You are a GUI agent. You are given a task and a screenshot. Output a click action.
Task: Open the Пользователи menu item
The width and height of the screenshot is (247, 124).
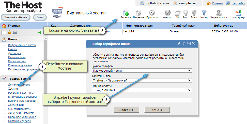17,61
